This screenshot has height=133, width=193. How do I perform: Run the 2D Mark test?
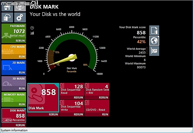(14, 73)
